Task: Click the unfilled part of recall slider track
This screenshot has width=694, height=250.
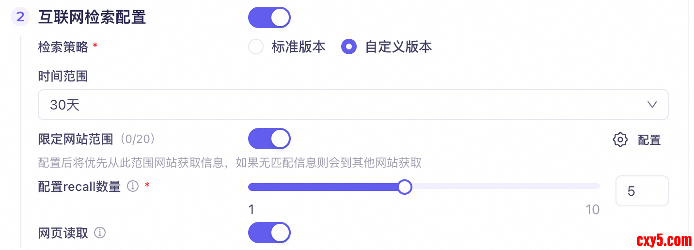Action: pos(504,187)
